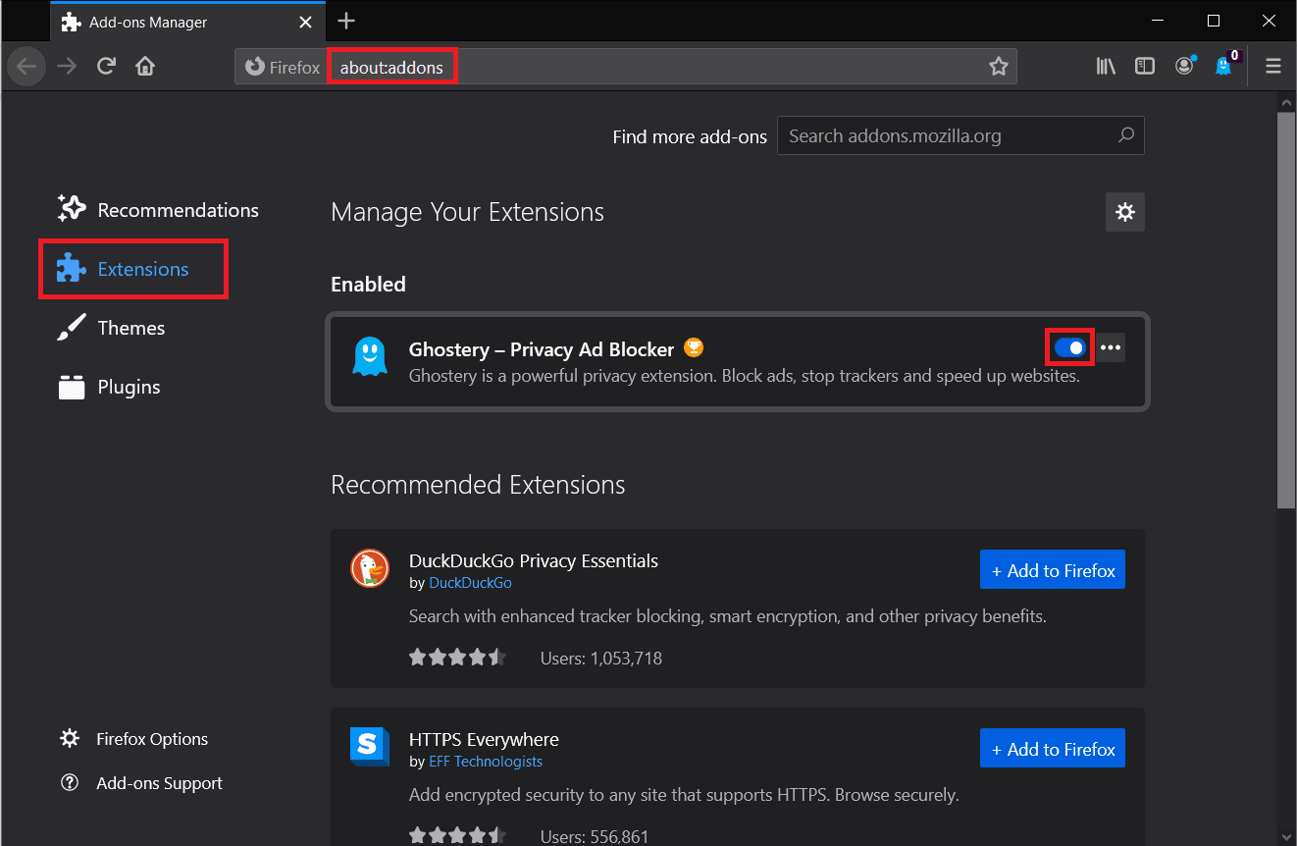Select the Add-ons Manager tab
Viewport: 1297px width, 846px height.
pyautogui.click(x=187, y=22)
